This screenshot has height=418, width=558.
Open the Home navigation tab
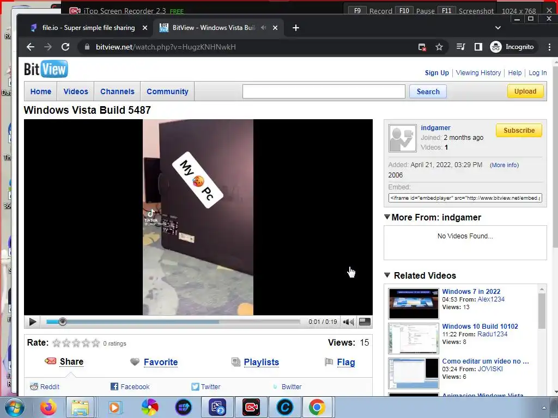[41, 91]
